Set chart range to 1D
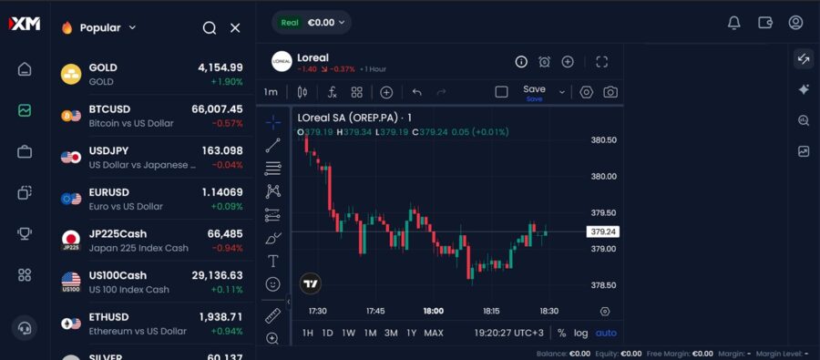Viewport: 820px width, 360px height. tap(327, 333)
